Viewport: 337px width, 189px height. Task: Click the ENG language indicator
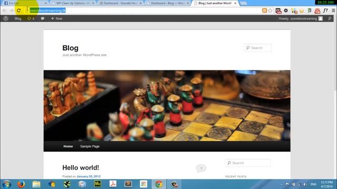(x=313, y=184)
